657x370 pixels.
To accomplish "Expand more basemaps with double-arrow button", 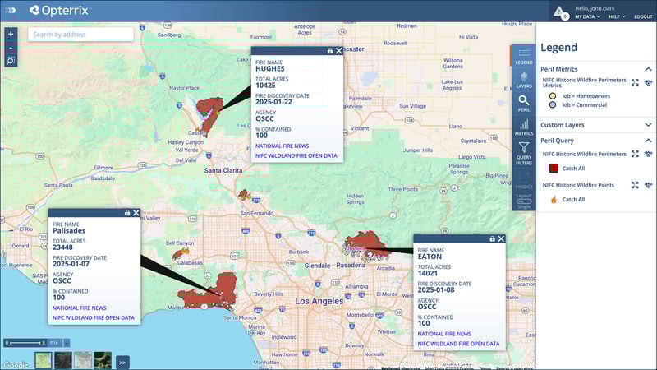I will click(122, 363).
